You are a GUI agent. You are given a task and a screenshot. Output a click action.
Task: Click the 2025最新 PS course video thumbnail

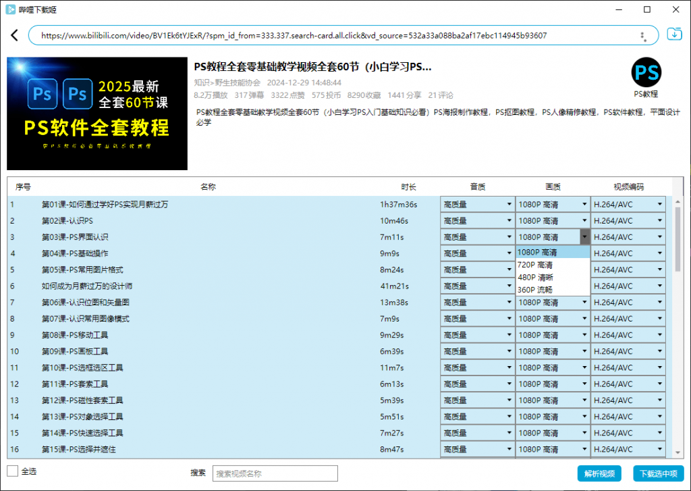pos(96,113)
